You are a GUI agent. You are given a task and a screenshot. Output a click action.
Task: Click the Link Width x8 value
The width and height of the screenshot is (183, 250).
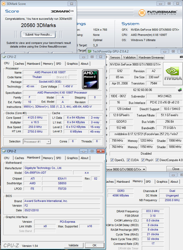(45, 226)
